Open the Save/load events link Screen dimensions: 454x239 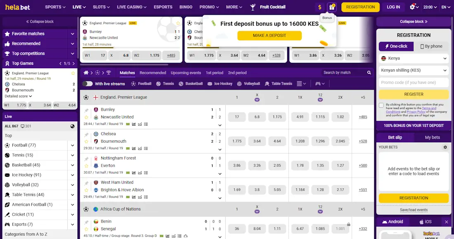413,210
